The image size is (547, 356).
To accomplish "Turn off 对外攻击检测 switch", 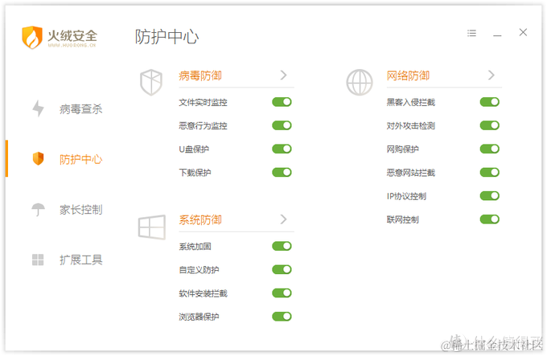I will (x=490, y=125).
